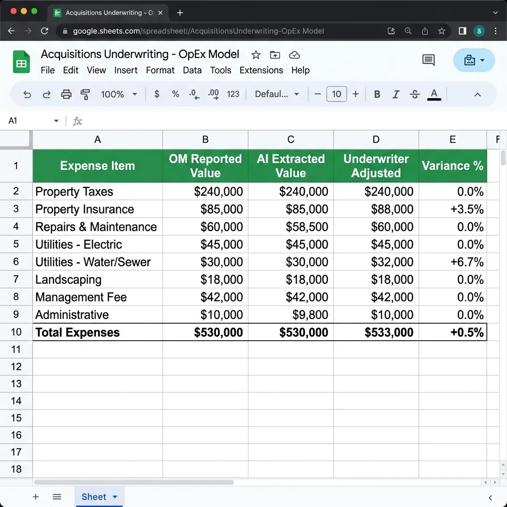Collapse the toolbar with the up chevron
The width and height of the screenshot is (507, 507).
tap(477, 95)
